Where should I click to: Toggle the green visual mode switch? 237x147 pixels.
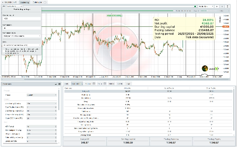195,6
